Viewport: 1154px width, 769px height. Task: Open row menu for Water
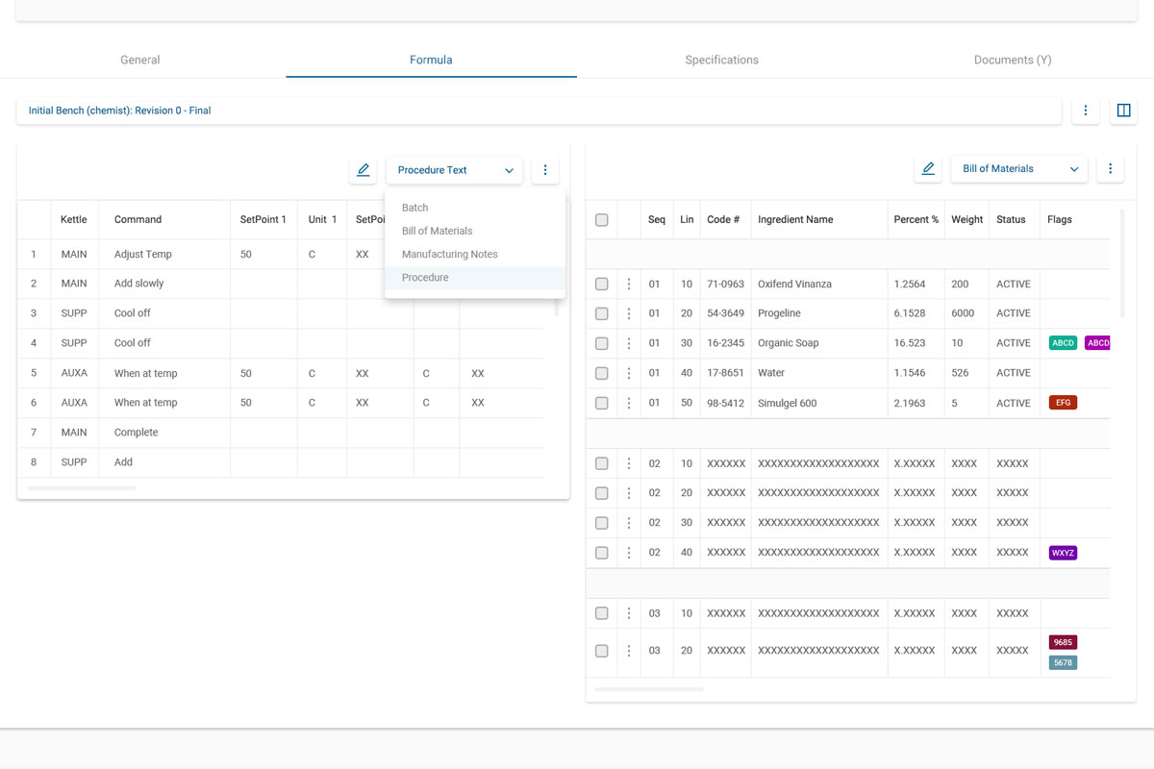[629, 373]
